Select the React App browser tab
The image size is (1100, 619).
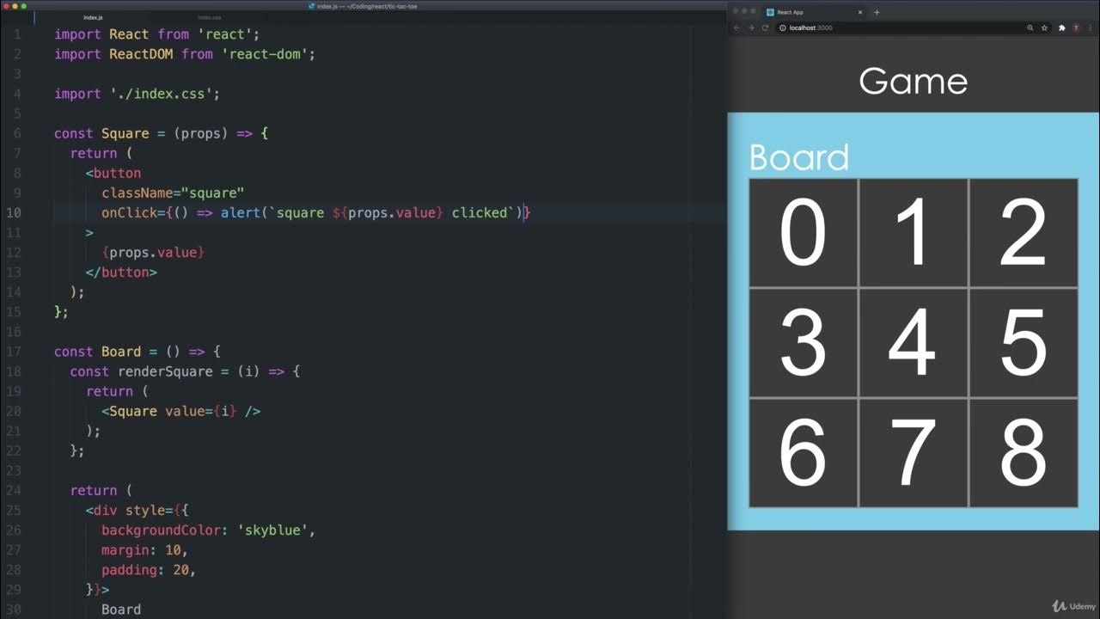click(815, 12)
